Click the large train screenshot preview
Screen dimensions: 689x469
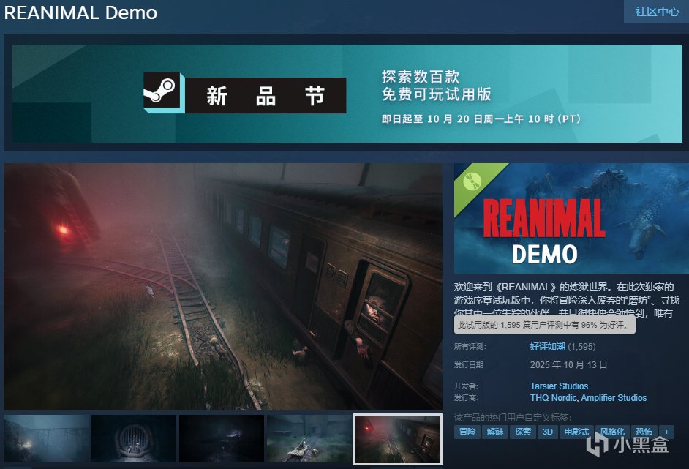(x=223, y=287)
